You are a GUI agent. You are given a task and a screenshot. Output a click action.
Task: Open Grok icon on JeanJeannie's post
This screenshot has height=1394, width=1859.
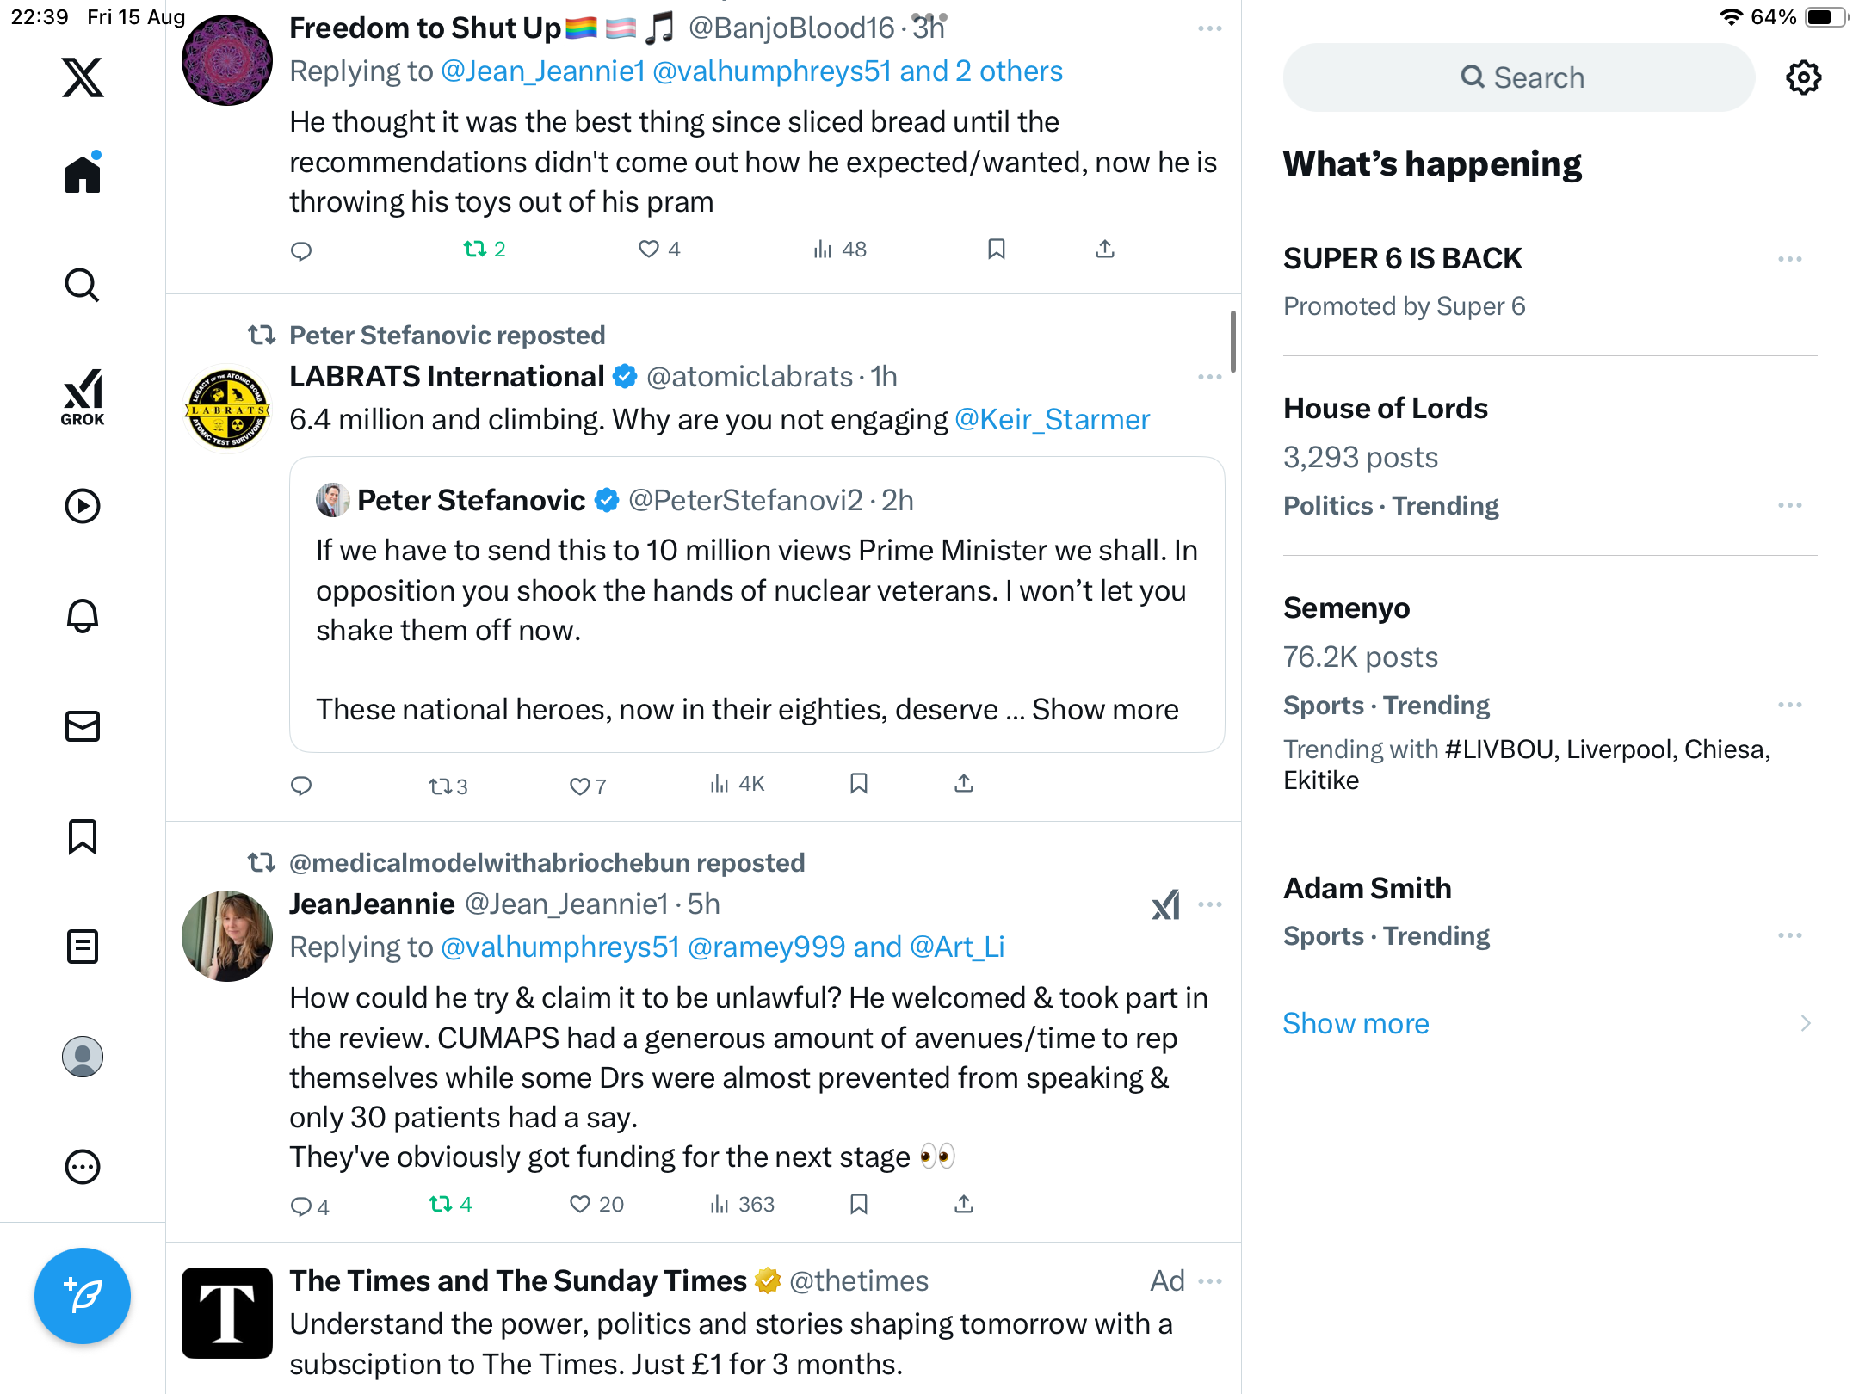click(1165, 904)
